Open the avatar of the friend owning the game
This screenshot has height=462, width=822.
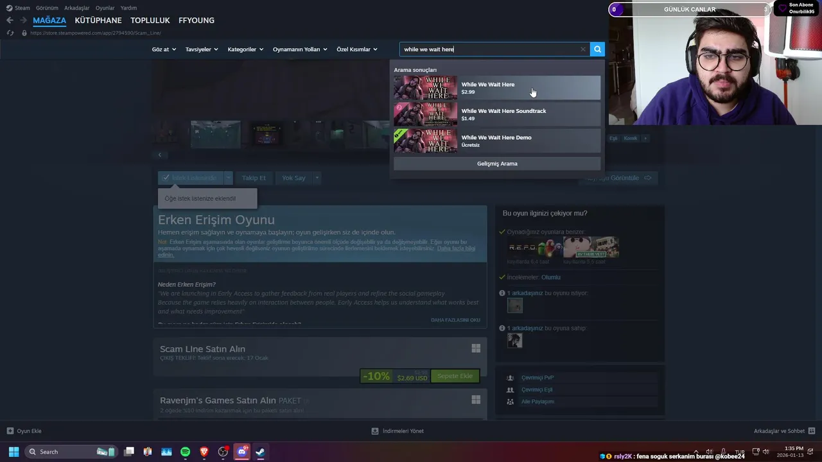coord(514,341)
